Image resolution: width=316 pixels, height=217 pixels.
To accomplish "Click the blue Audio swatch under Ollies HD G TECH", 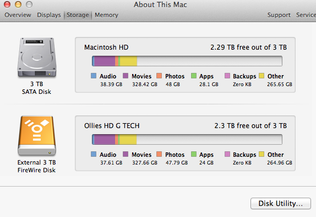I will 94,154.
